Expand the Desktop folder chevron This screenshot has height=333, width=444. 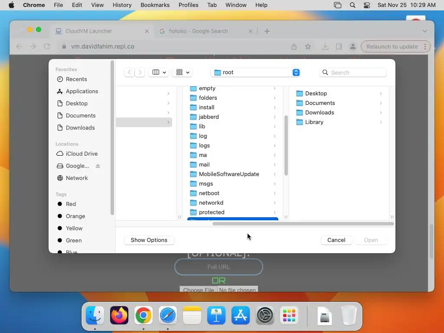click(x=381, y=94)
